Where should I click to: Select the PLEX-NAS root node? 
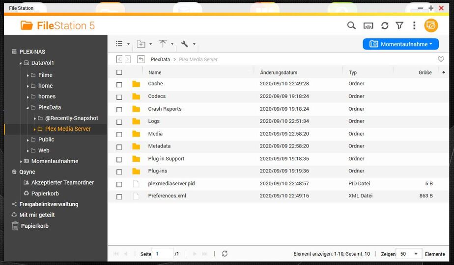(32, 51)
